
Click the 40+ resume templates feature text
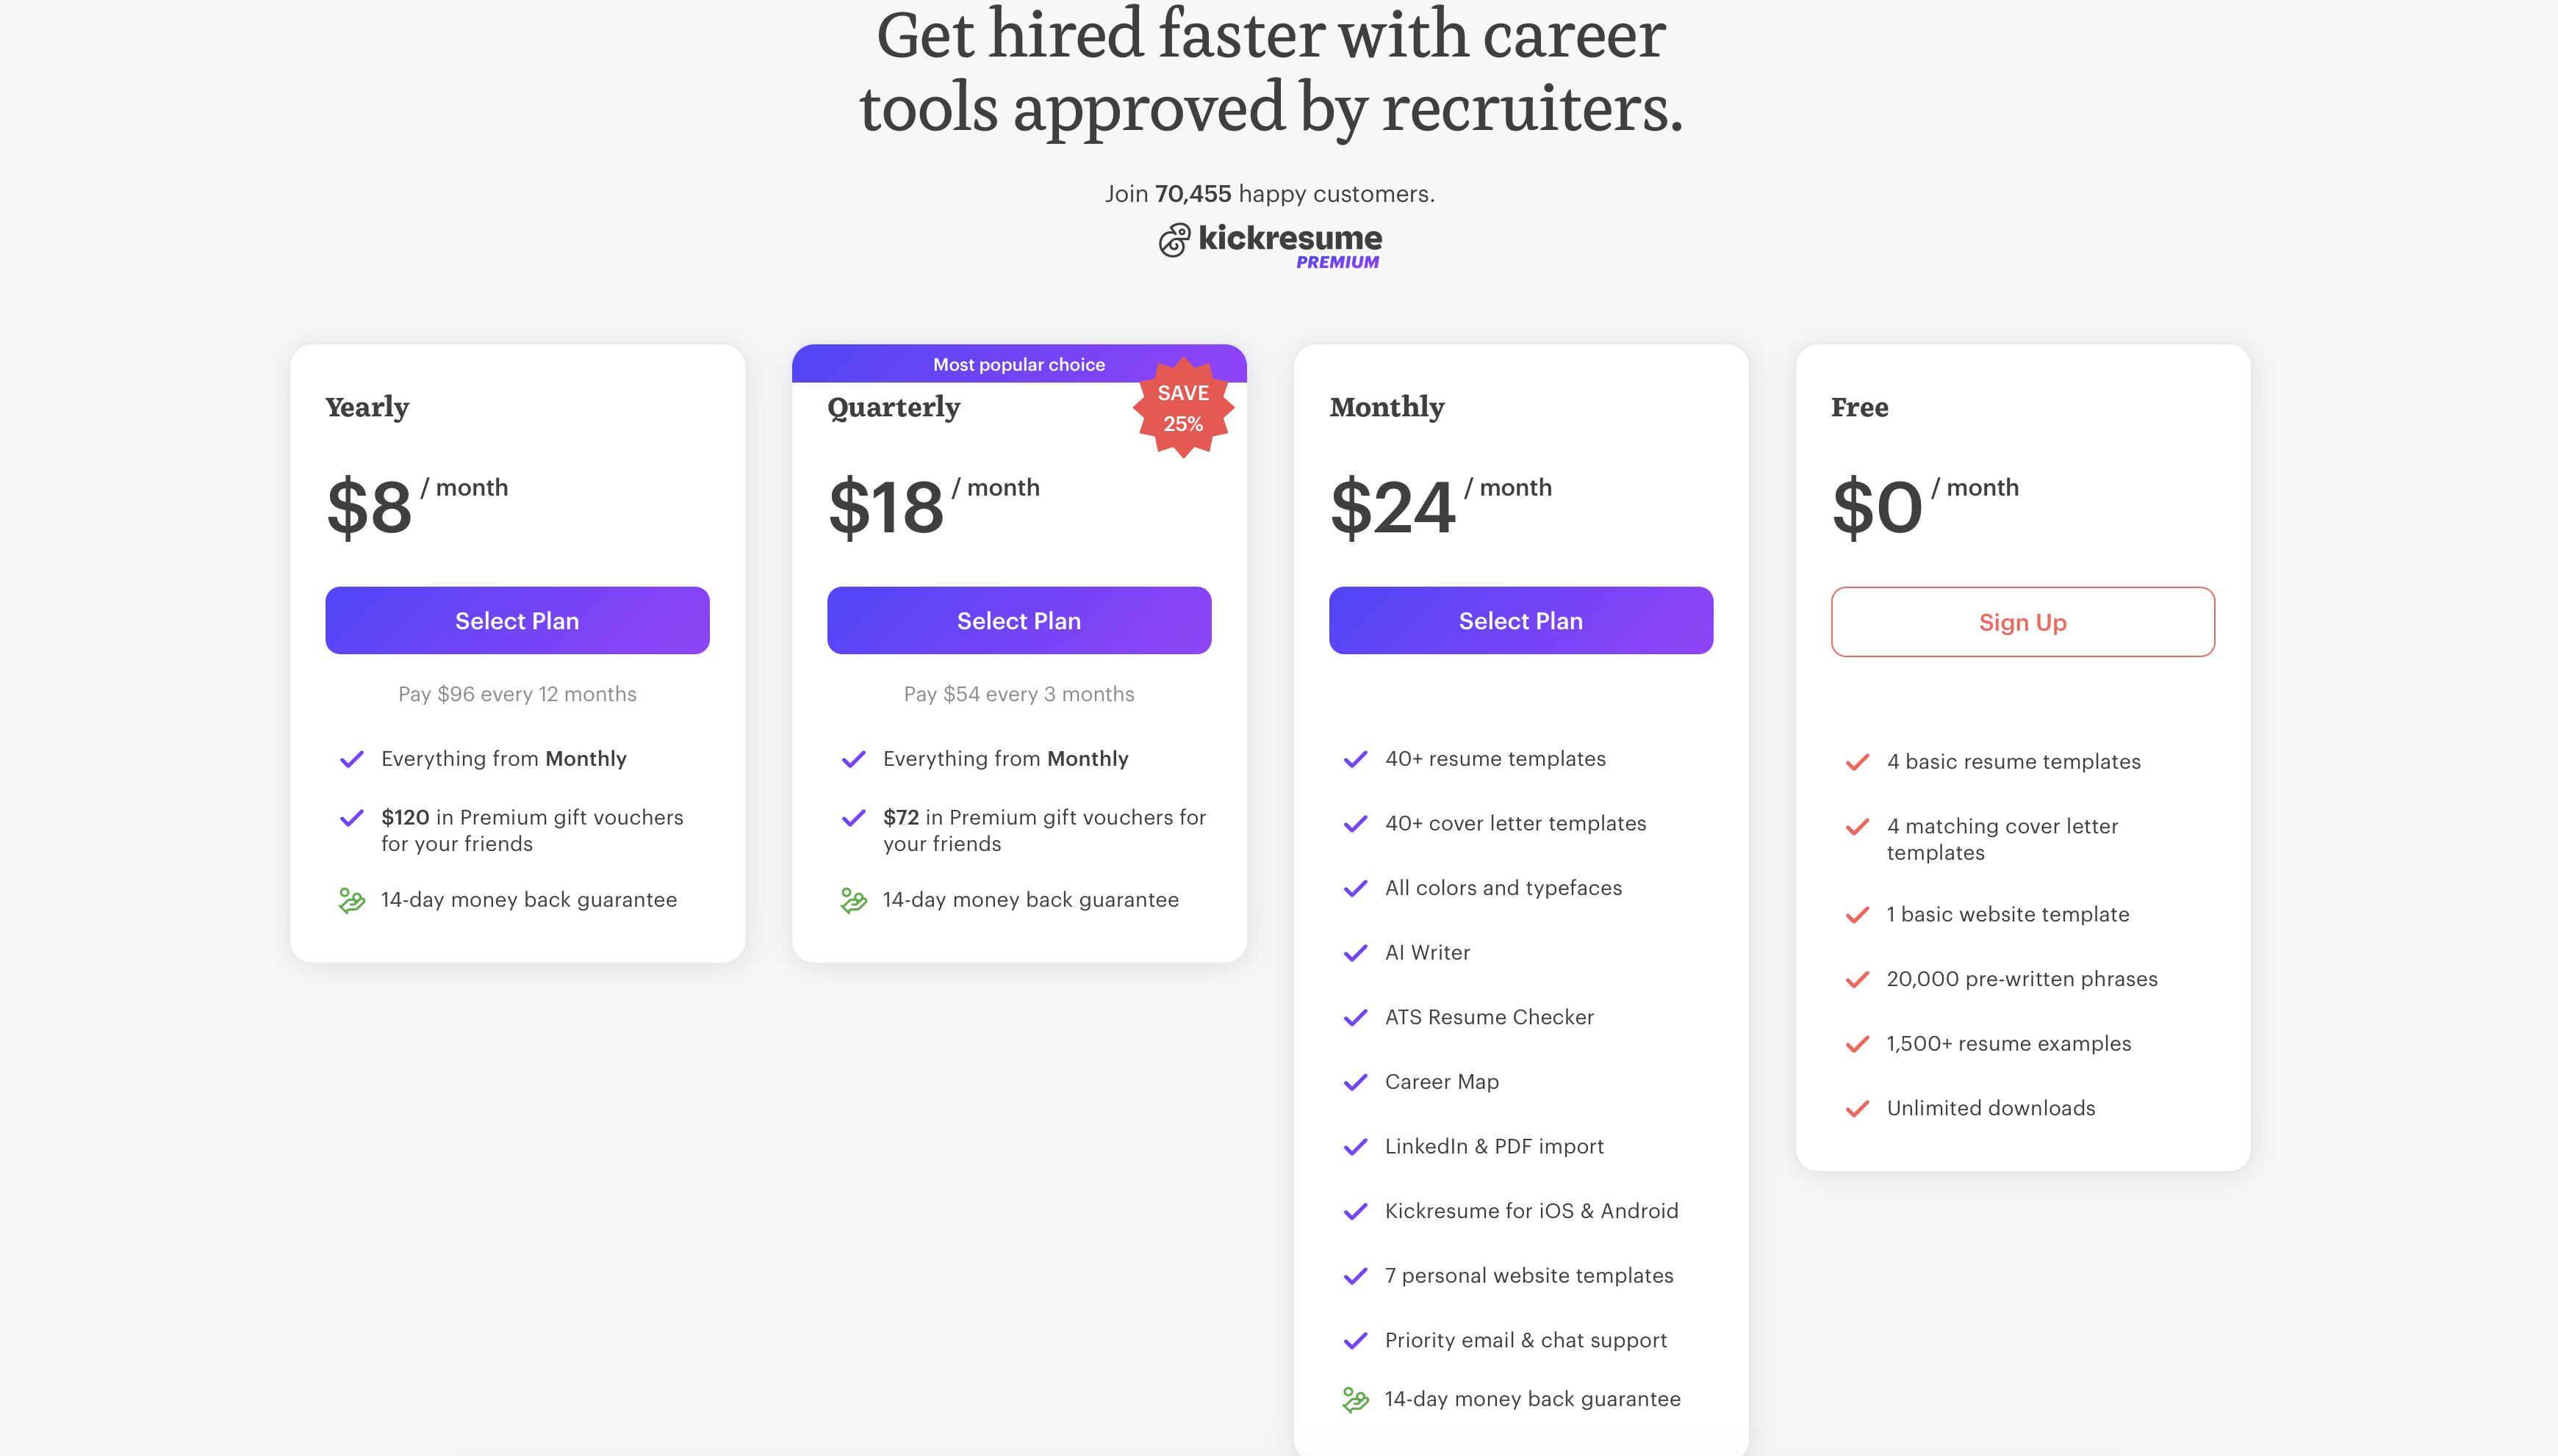click(x=1495, y=758)
